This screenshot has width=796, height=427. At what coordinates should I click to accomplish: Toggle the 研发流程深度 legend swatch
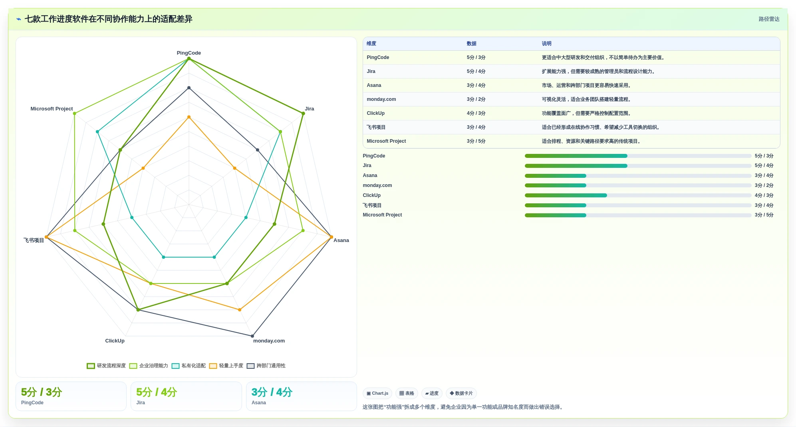[91, 366]
